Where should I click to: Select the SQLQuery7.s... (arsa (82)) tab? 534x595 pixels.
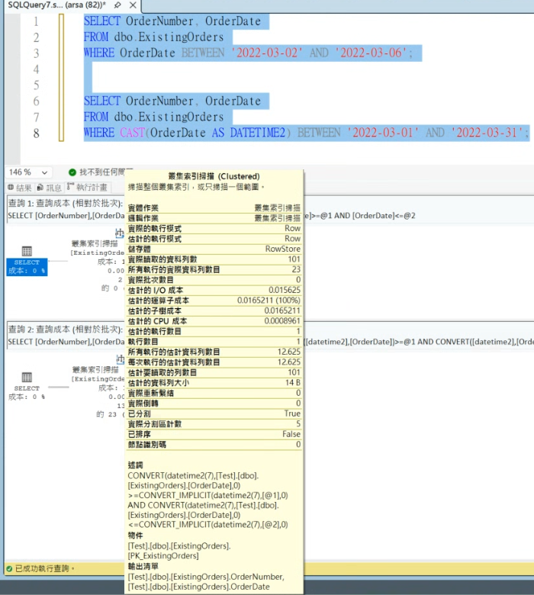57,5
